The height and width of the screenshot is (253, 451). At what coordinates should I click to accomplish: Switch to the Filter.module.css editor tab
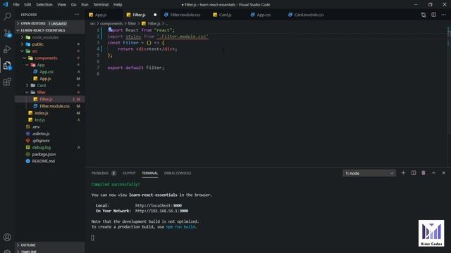point(185,15)
